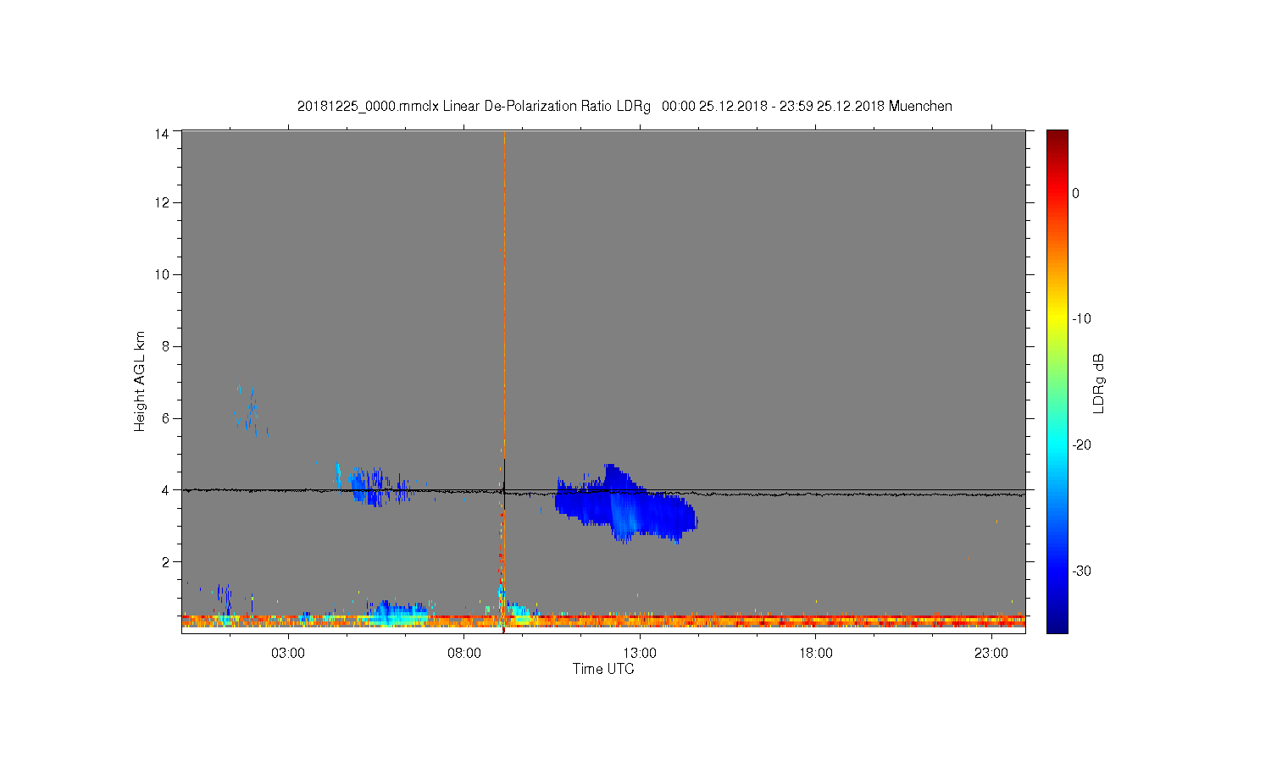
Task: Click the "Time UTC" axis title
Action: 603,669
